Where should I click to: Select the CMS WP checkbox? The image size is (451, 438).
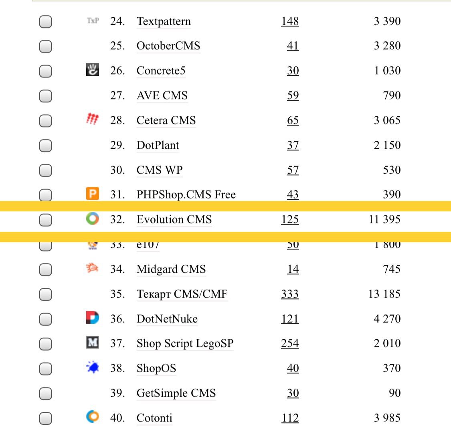pos(45,170)
